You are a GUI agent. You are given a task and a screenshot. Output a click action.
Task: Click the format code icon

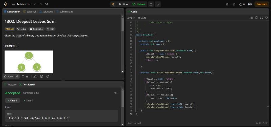[x=252, y=18]
